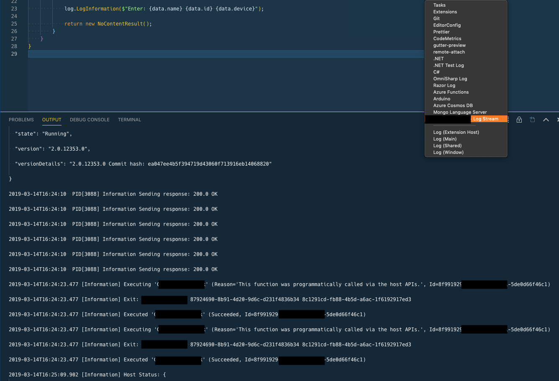Choose the Azure Functions output channel
The height and width of the screenshot is (381, 559).
coord(451,92)
